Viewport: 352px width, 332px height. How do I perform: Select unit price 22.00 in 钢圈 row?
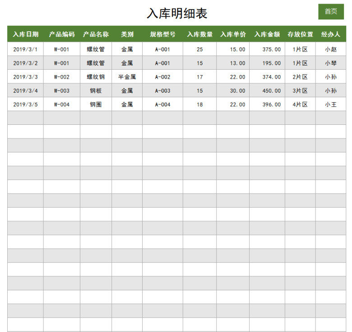click(233, 104)
